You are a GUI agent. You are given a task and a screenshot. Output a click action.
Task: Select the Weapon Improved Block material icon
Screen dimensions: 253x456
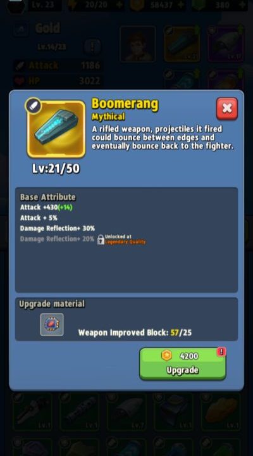point(52,324)
